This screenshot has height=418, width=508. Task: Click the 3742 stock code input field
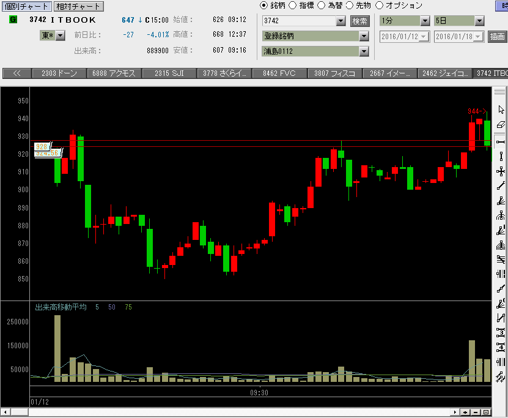point(299,21)
